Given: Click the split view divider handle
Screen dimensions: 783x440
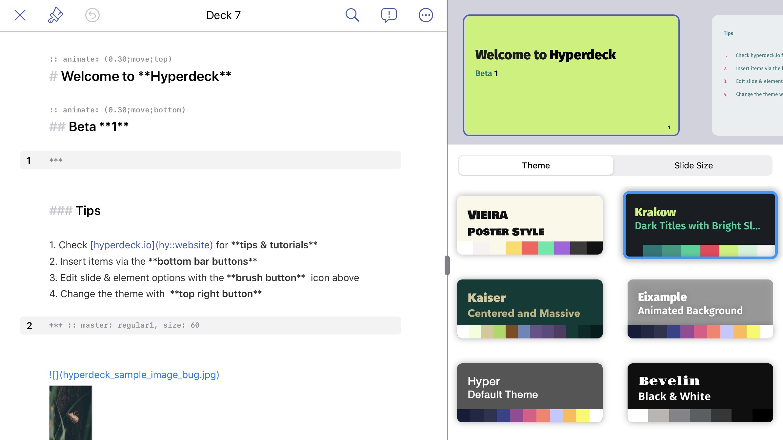Looking at the screenshot, I should [x=447, y=265].
